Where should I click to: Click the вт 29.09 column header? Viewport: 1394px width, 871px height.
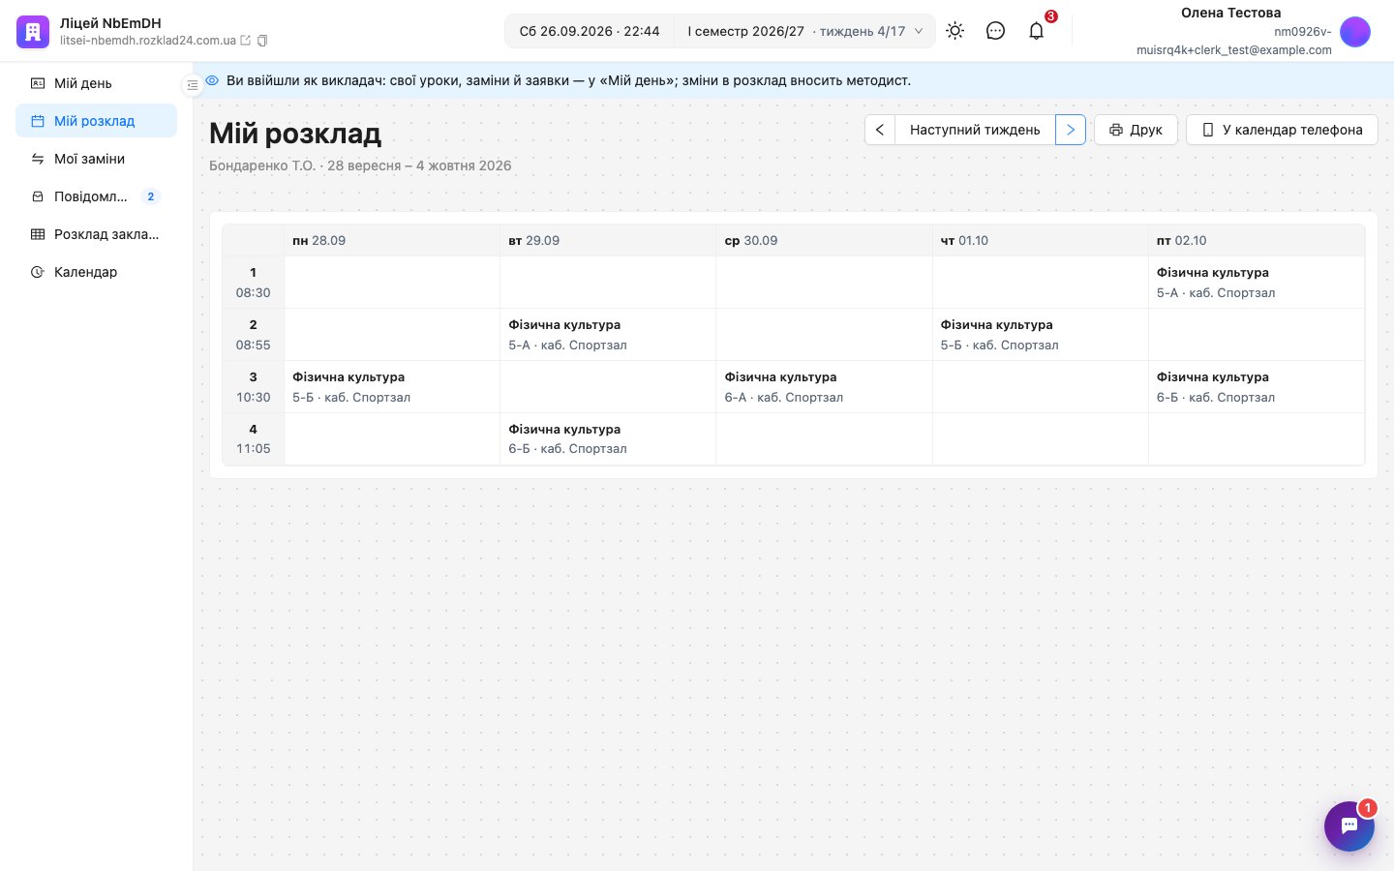click(x=608, y=241)
